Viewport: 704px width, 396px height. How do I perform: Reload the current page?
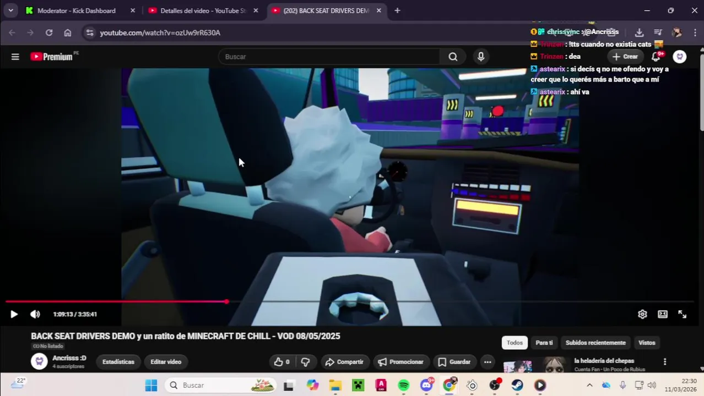pyautogui.click(x=49, y=32)
